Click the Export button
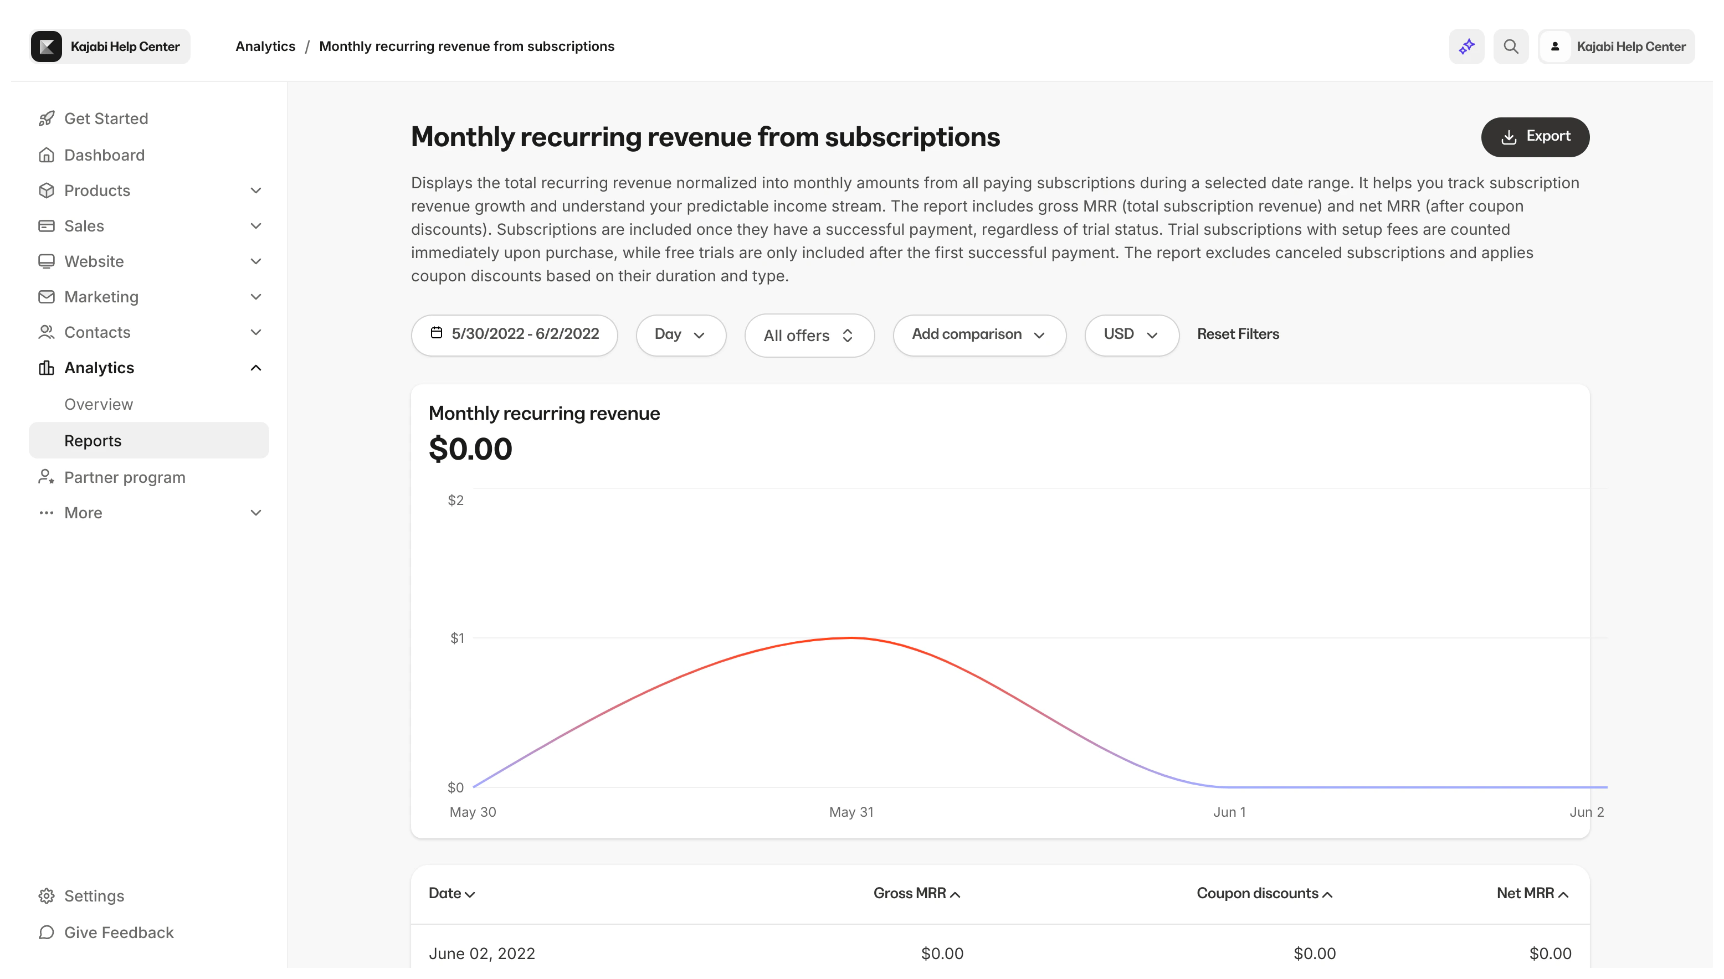1724x979 pixels. pos(1535,136)
